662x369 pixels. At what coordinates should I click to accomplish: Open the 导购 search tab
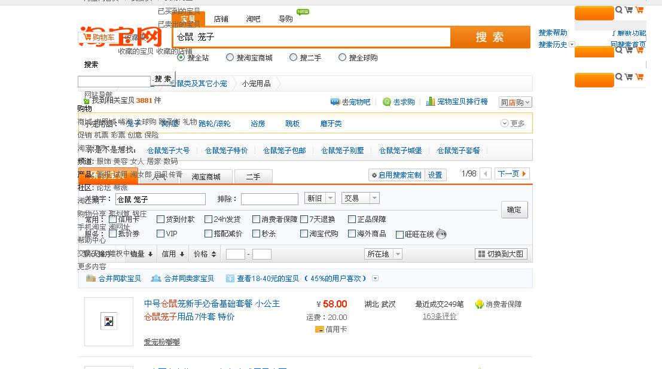285,19
